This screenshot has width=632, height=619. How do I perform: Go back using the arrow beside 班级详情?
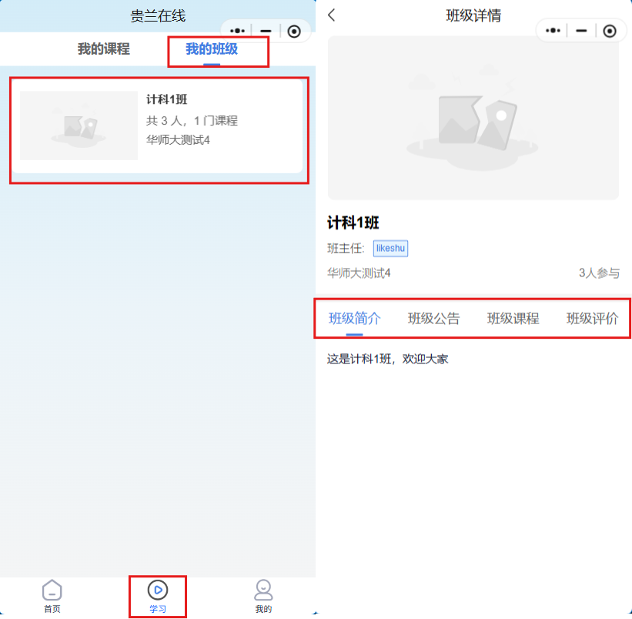pyautogui.click(x=332, y=15)
